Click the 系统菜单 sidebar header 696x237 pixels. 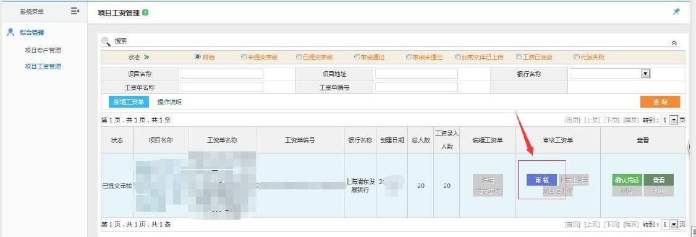32,12
